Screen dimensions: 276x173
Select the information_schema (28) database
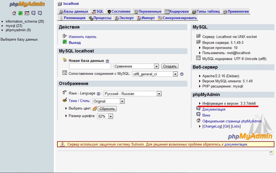pyautogui.click(x=25, y=22)
